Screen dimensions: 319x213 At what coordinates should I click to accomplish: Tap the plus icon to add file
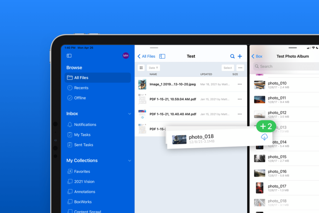[240, 56]
